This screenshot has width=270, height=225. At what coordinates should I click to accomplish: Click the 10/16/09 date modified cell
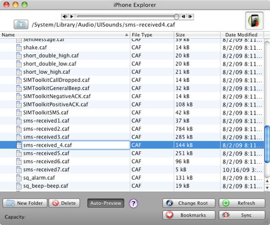[242, 170]
